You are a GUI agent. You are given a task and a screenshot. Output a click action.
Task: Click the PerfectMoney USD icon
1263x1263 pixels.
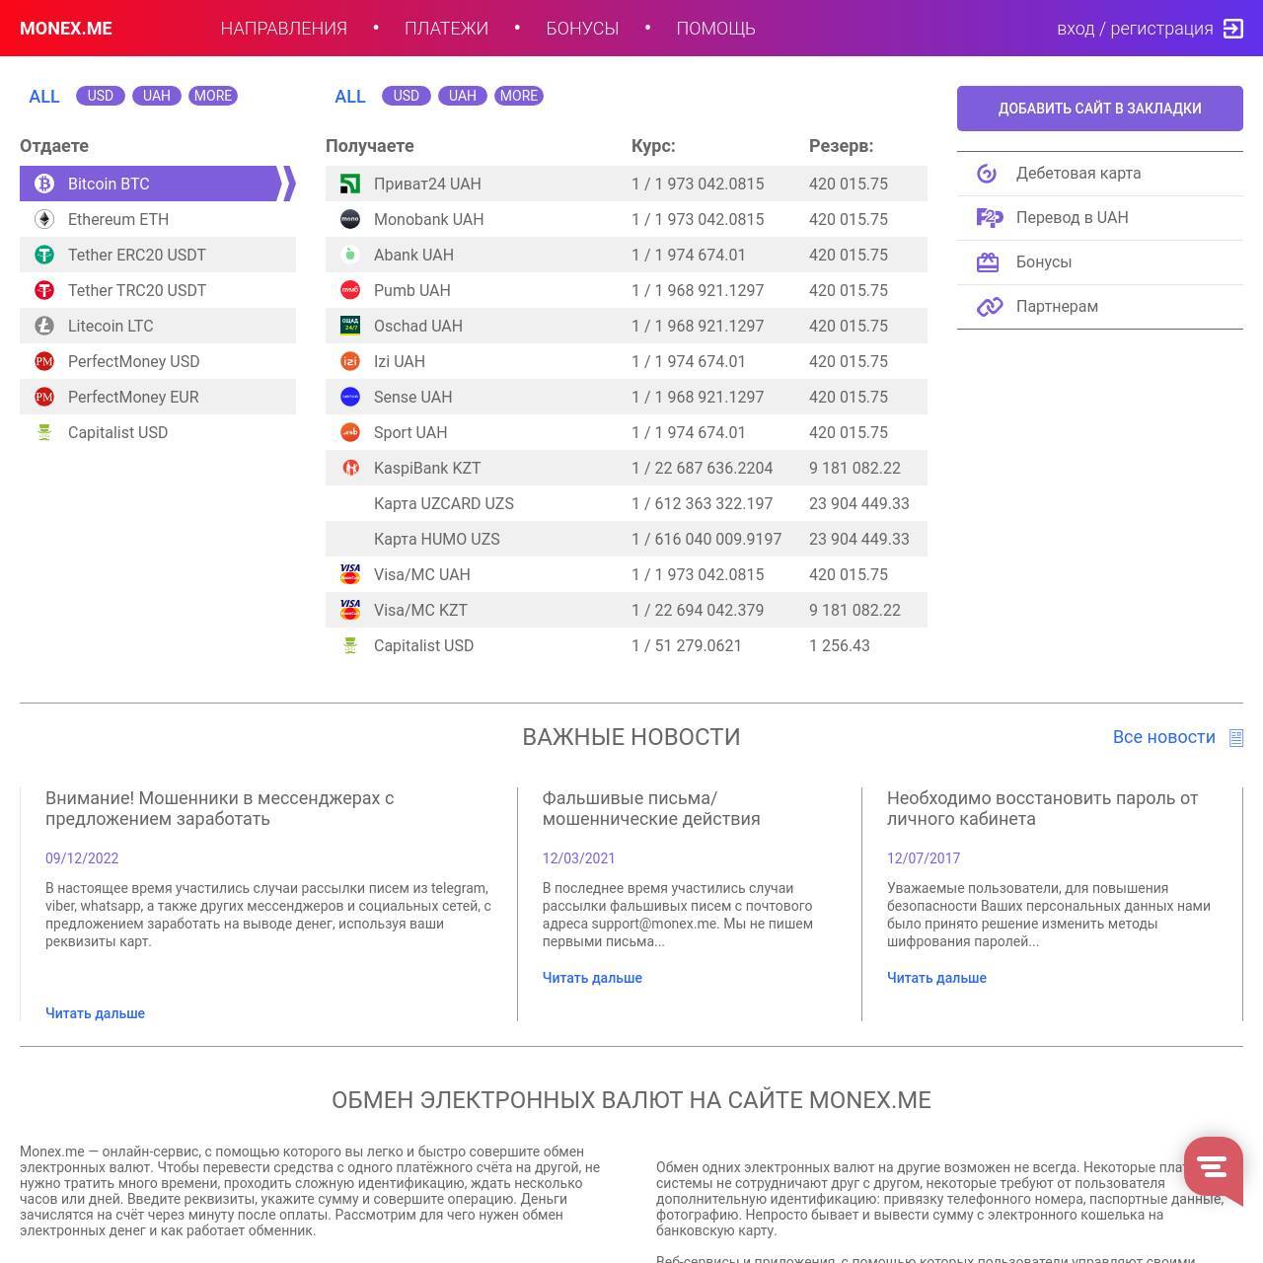[x=44, y=361]
